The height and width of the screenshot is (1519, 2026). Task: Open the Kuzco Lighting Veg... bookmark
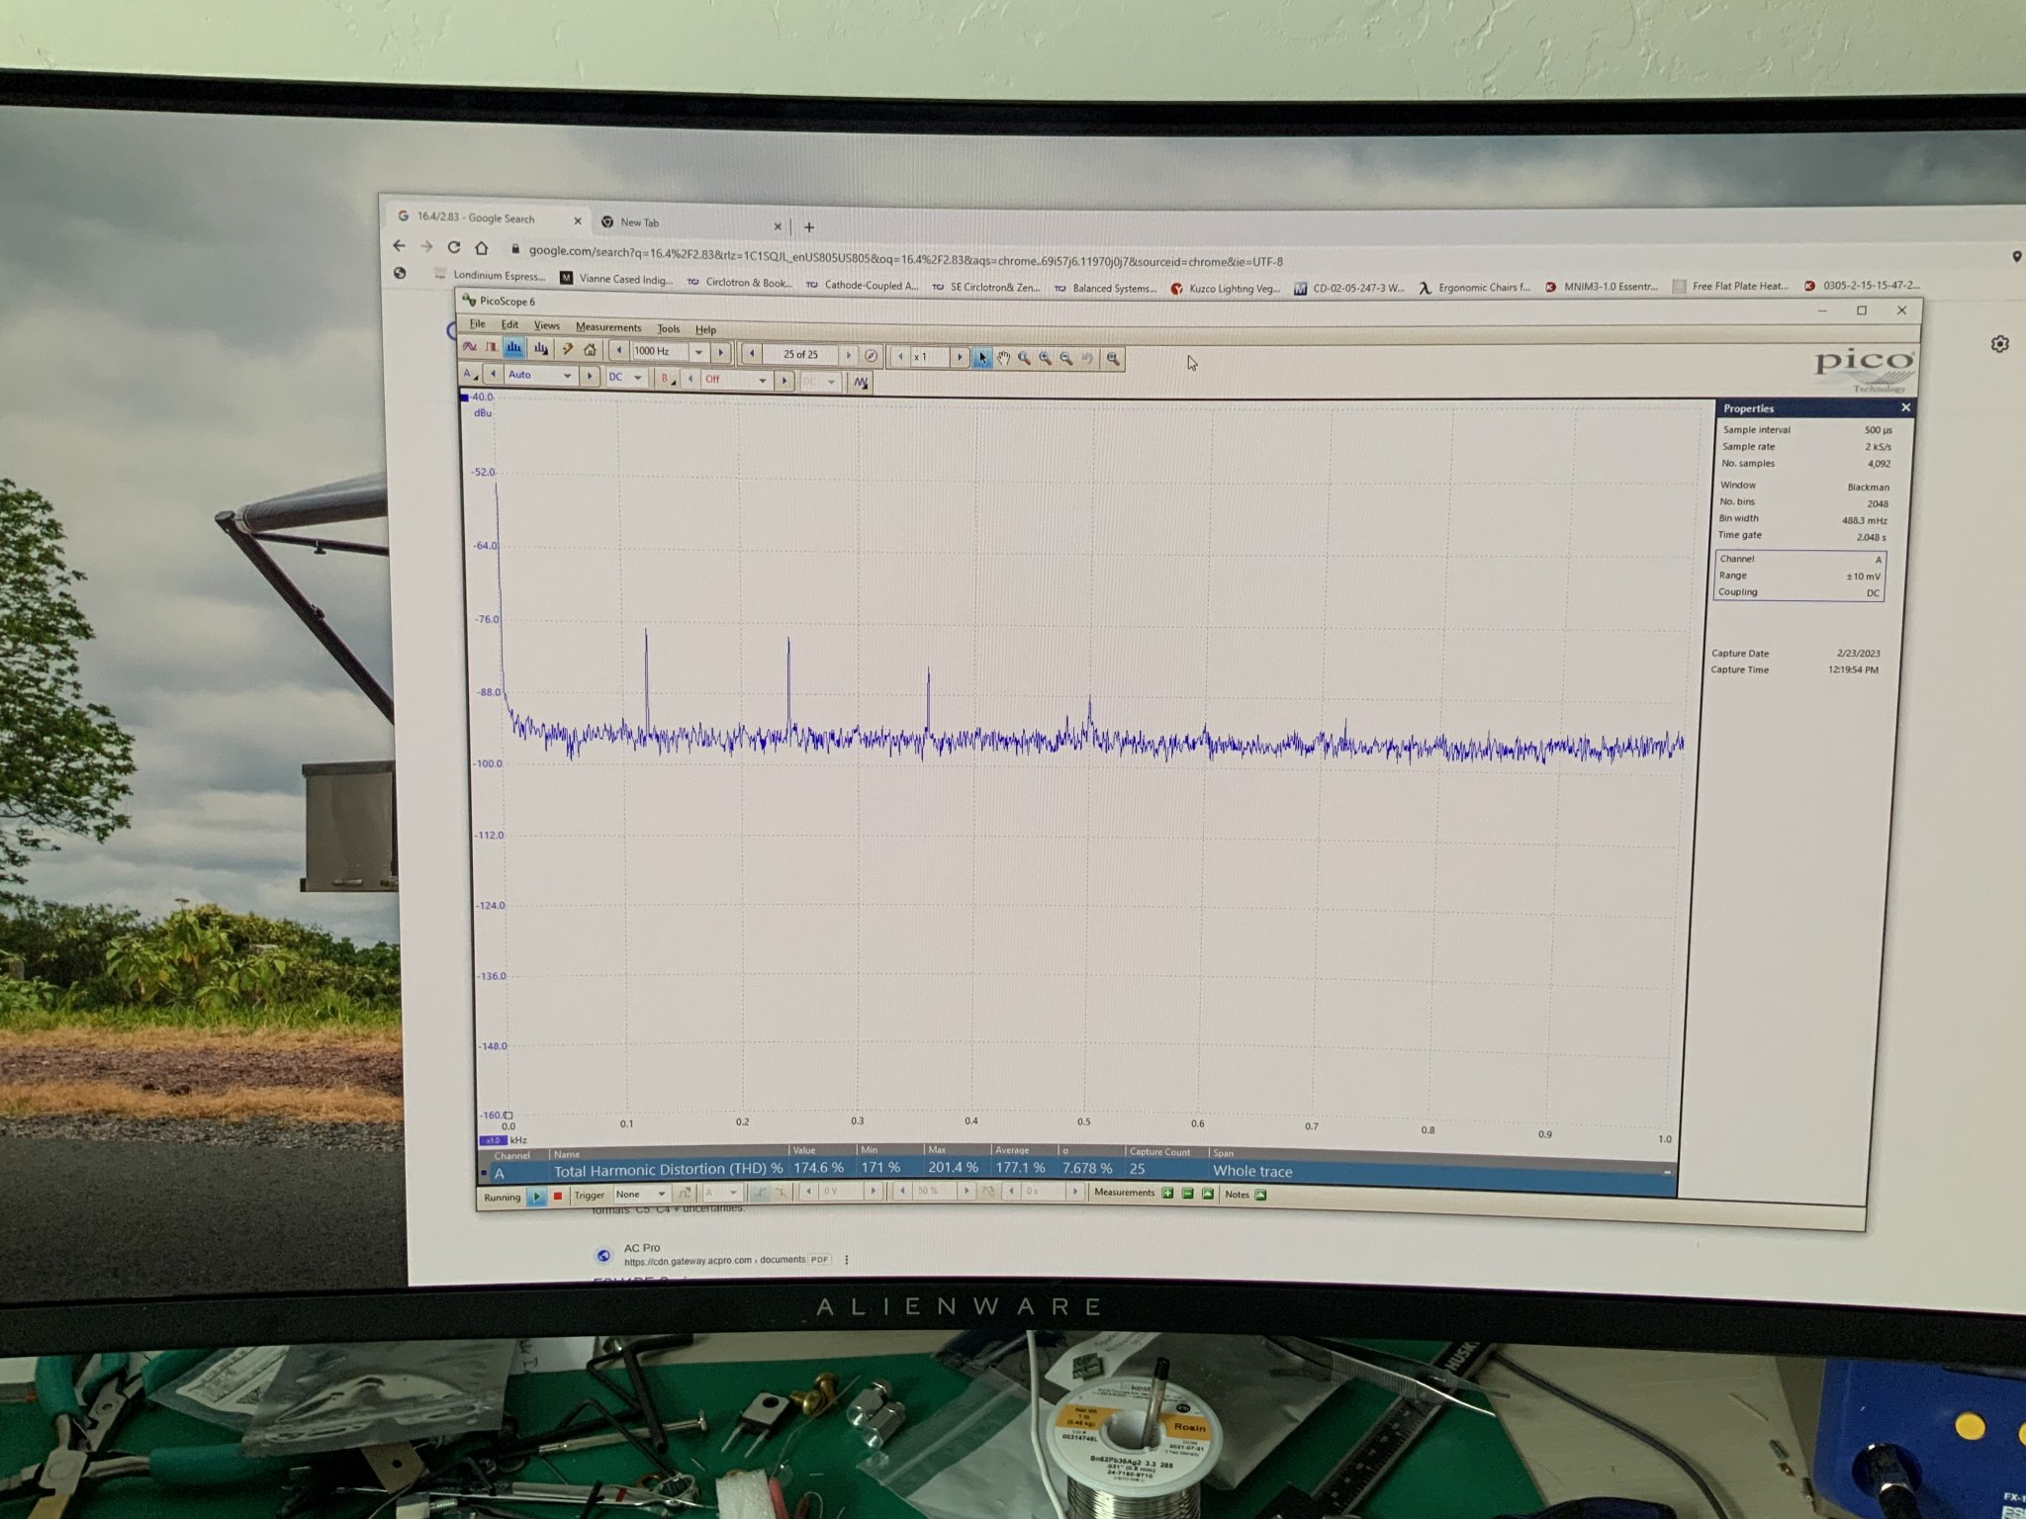pos(1225,289)
